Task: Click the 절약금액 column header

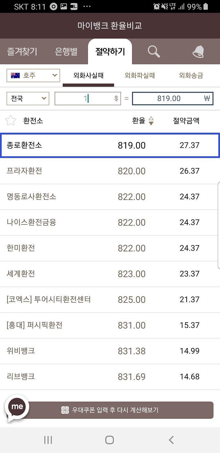Action: [x=186, y=121]
